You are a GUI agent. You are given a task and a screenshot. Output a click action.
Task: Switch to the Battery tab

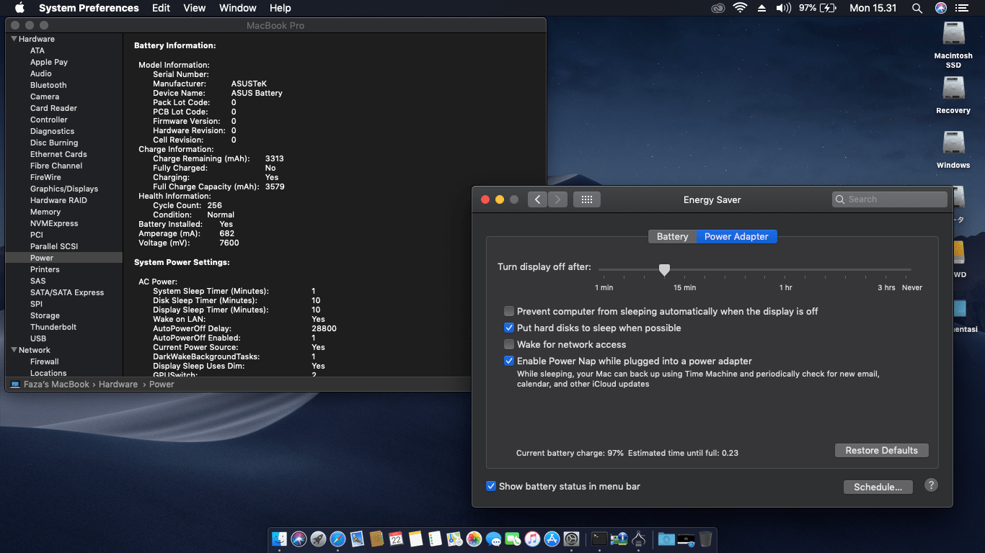[672, 236]
